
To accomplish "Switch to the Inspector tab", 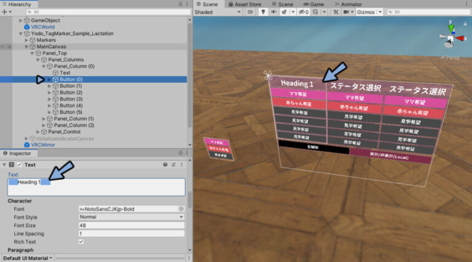I will (x=17, y=153).
